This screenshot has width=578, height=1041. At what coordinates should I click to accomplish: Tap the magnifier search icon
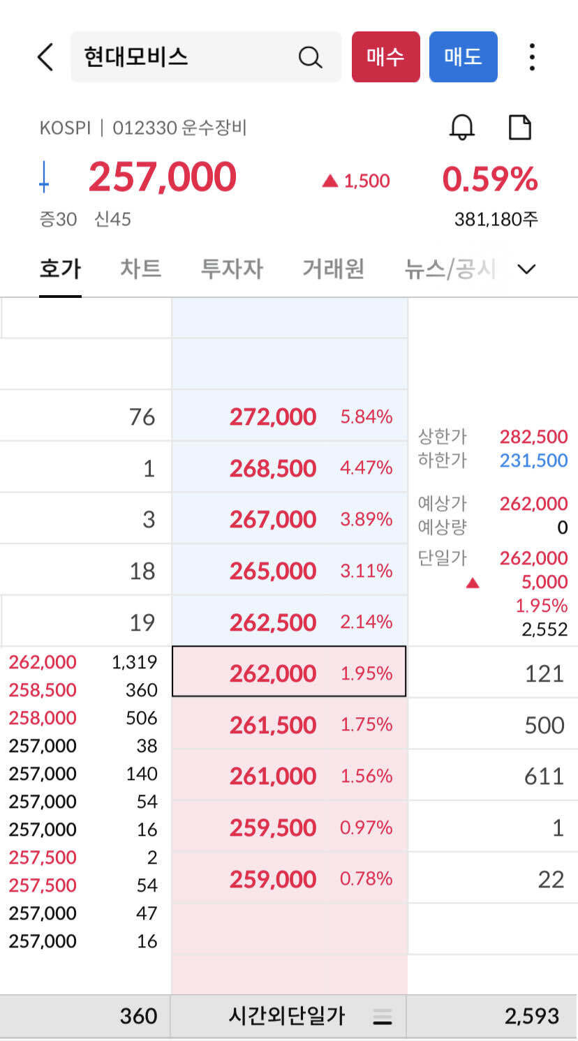(x=310, y=57)
